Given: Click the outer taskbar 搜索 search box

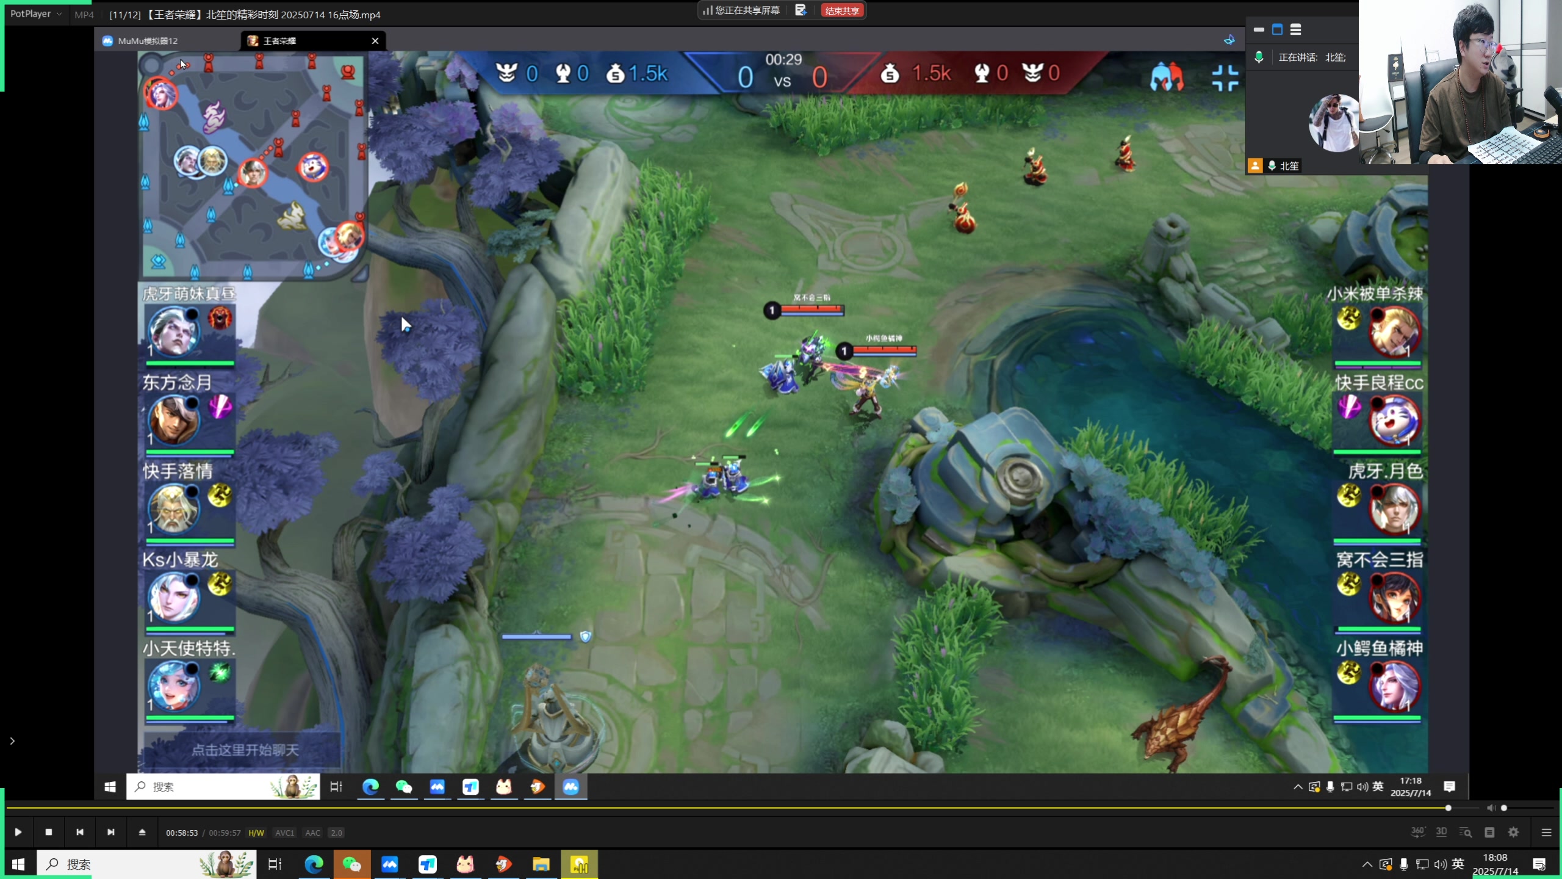Looking at the screenshot, I should [x=146, y=864].
